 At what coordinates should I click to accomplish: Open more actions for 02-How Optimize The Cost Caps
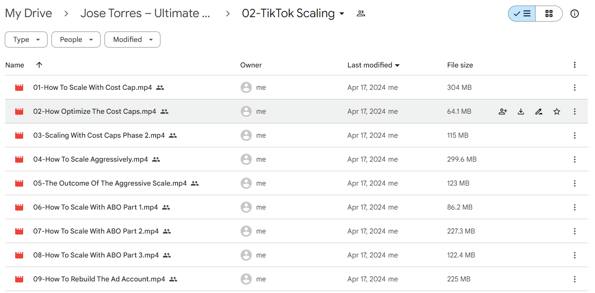point(575,112)
